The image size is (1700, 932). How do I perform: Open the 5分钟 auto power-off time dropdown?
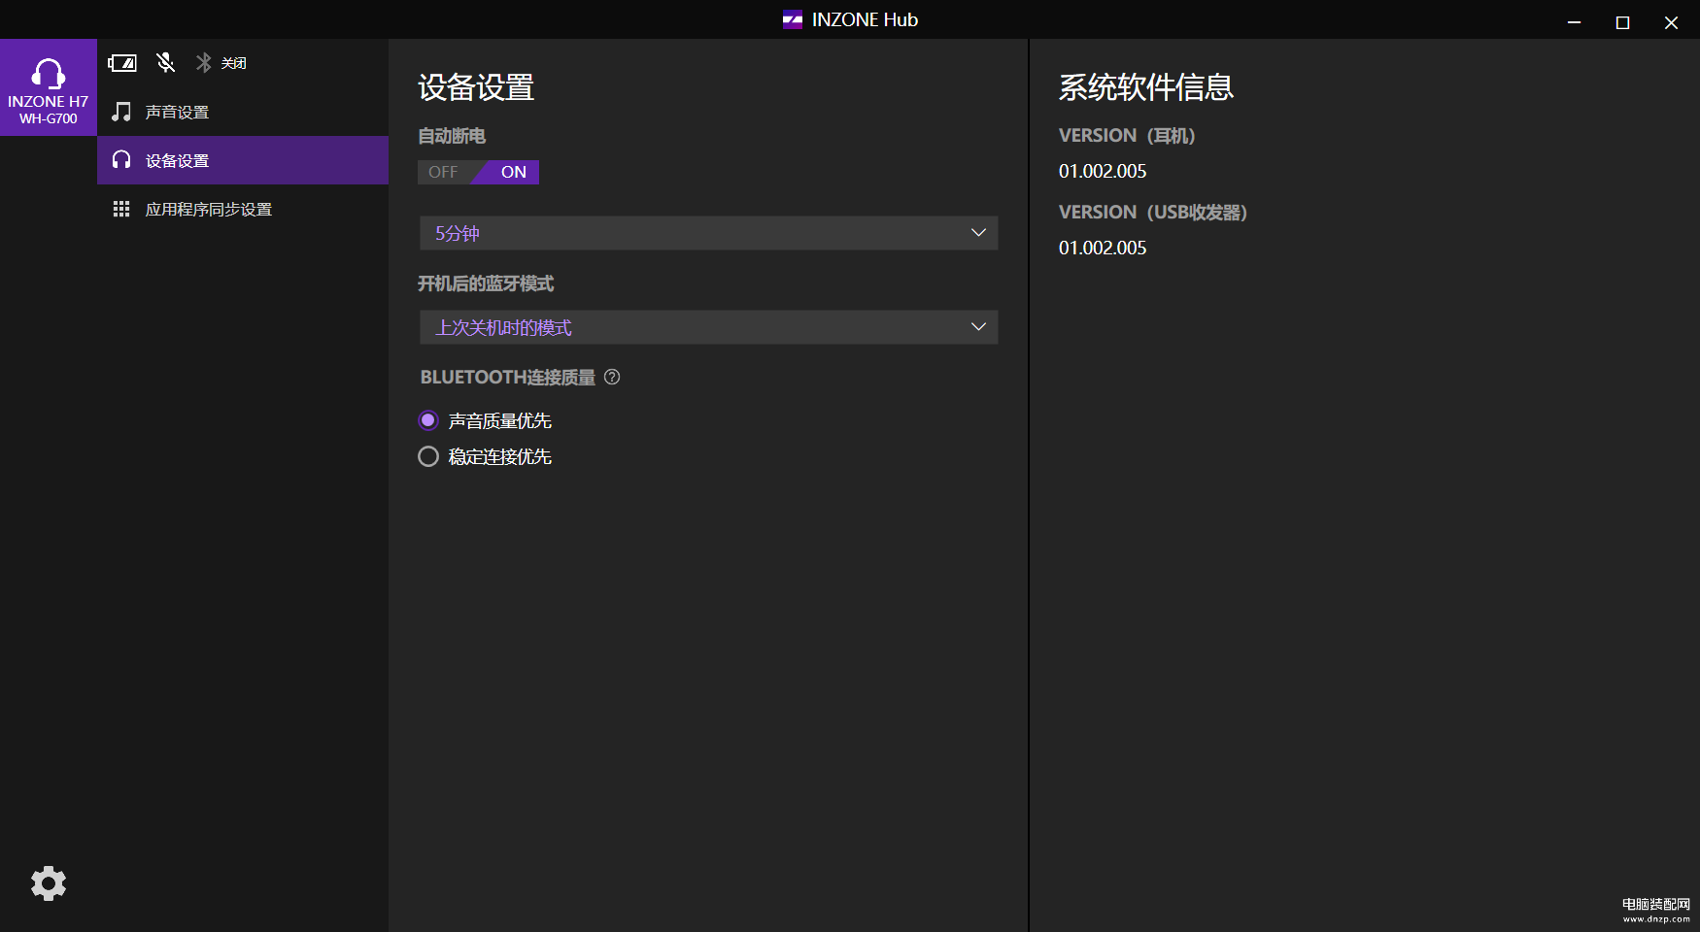click(709, 233)
